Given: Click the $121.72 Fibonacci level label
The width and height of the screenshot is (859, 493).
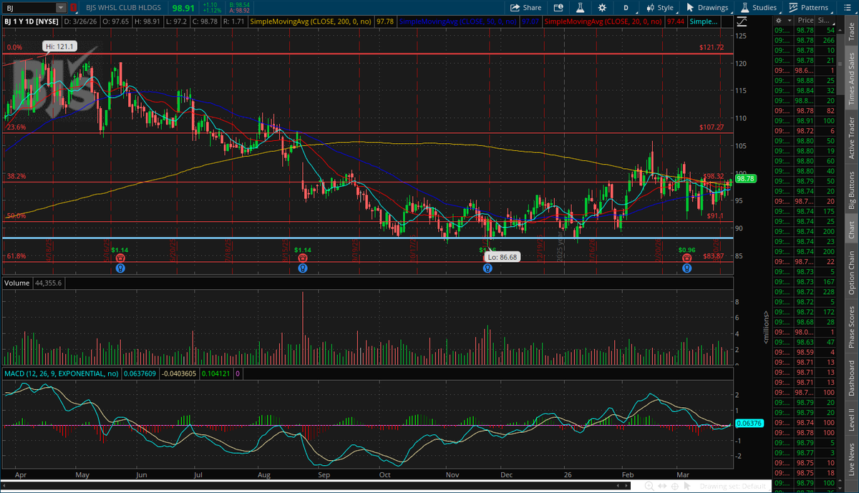Looking at the screenshot, I should [x=712, y=47].
